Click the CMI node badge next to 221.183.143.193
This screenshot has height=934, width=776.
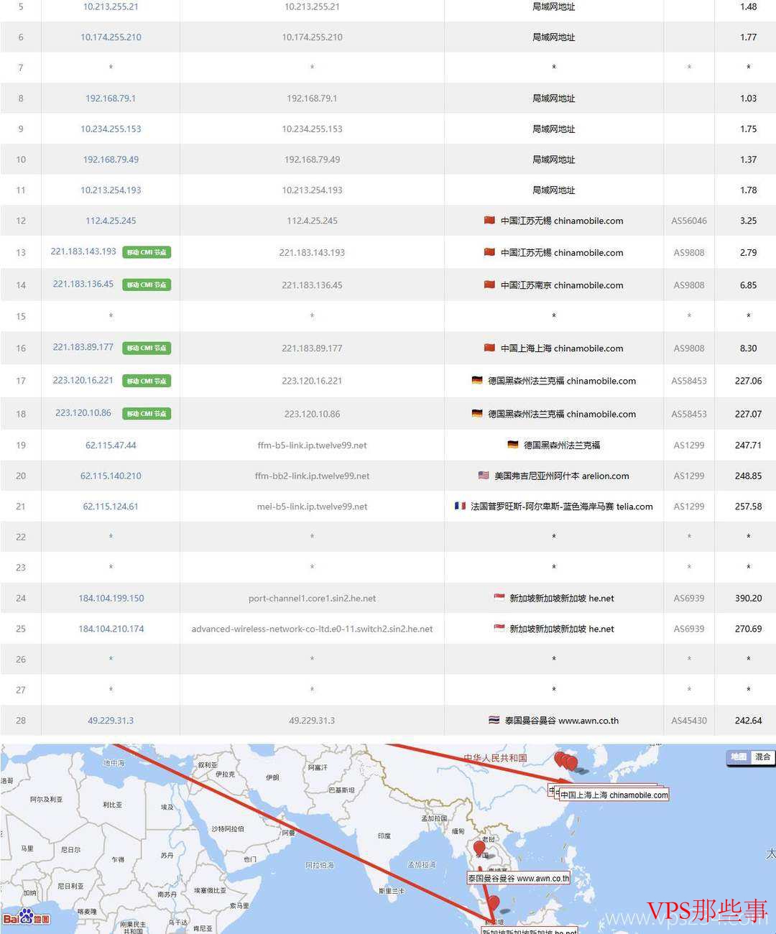coord(147,252)
